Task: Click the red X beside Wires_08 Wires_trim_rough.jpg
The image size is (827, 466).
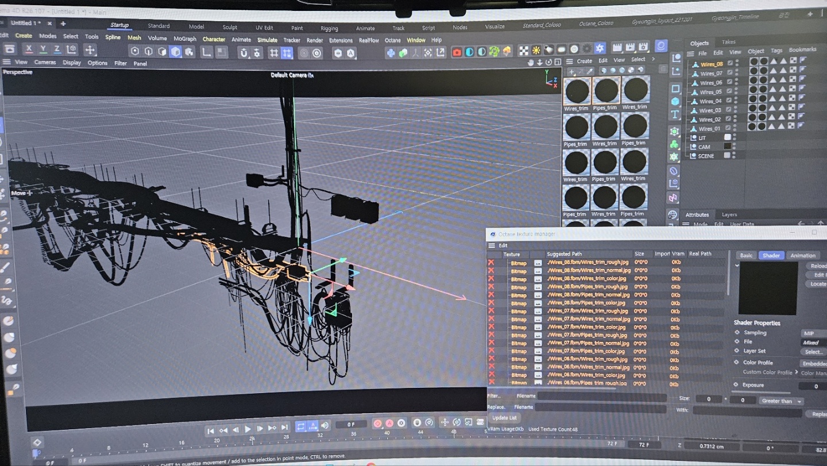Action: tap(491, 262)
